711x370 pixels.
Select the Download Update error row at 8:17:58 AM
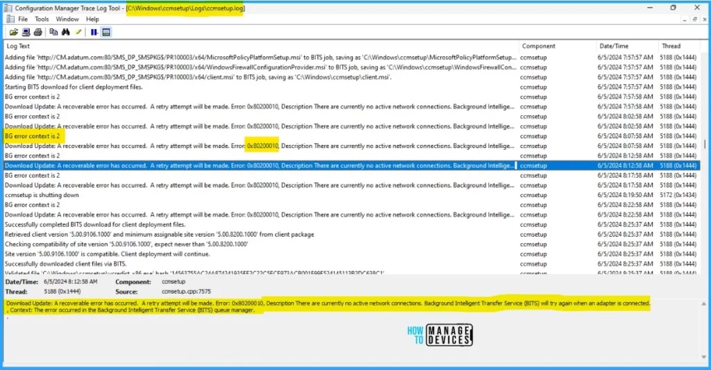coord(352,185)
